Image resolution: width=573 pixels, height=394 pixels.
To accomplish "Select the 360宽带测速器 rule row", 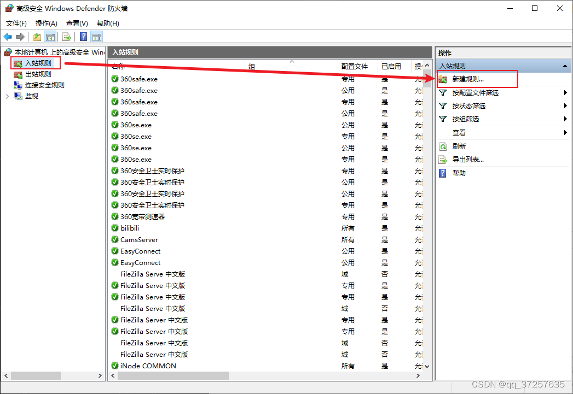I will click(266, 217).
